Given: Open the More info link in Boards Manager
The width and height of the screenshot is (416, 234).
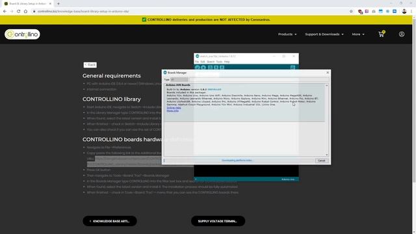Looking at the screenshot, I should [173, 110].
